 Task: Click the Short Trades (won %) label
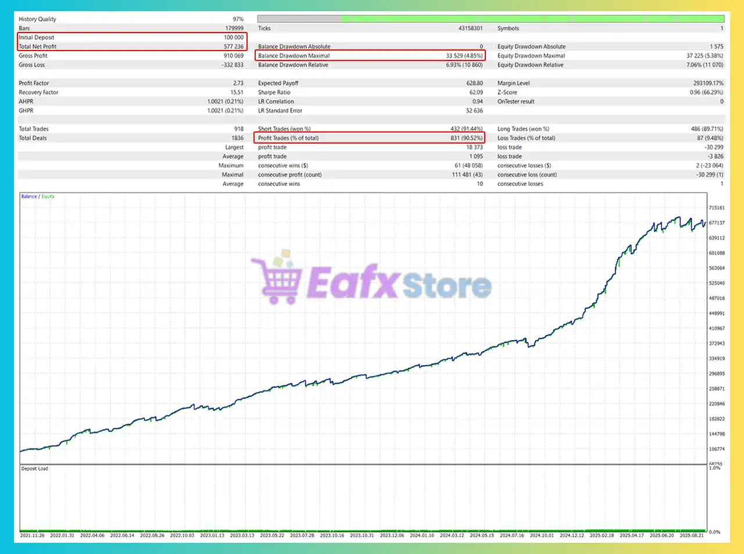[x=284, y=129]
